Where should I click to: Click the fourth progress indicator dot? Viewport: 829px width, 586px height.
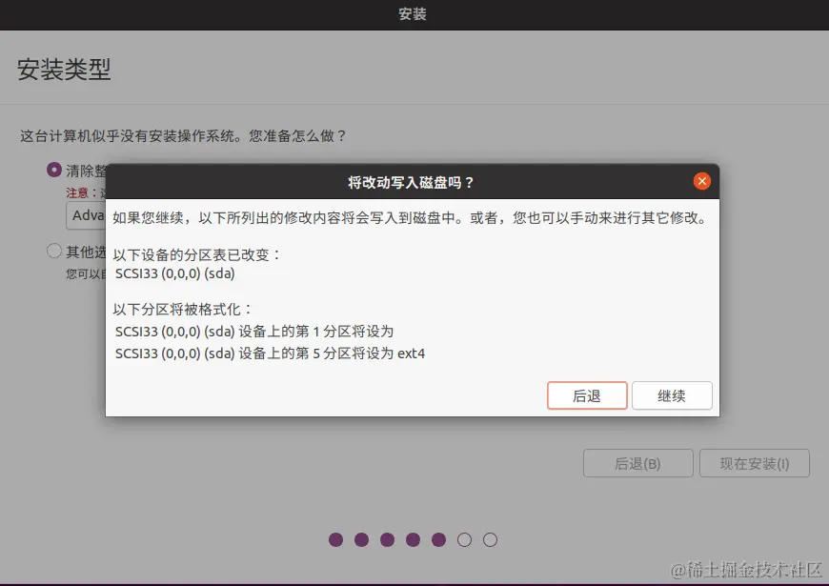(x=413, y=539)
